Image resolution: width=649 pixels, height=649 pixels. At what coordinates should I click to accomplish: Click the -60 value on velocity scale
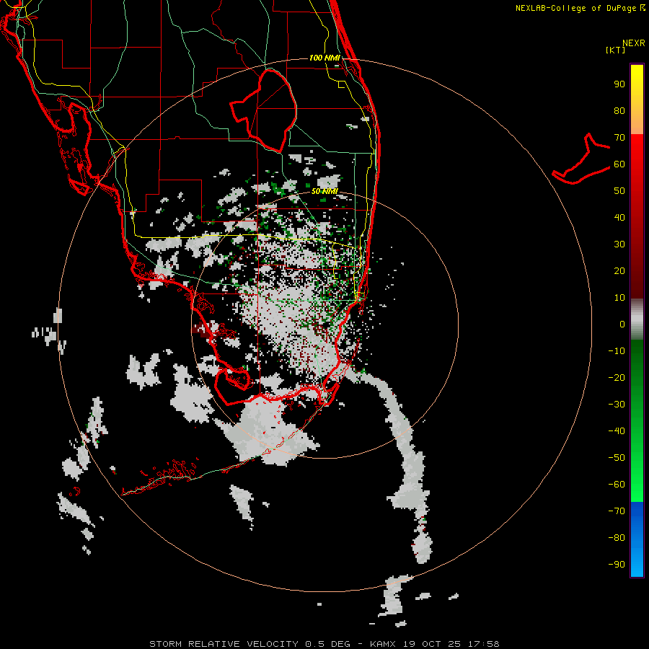(x=617, y=485)
